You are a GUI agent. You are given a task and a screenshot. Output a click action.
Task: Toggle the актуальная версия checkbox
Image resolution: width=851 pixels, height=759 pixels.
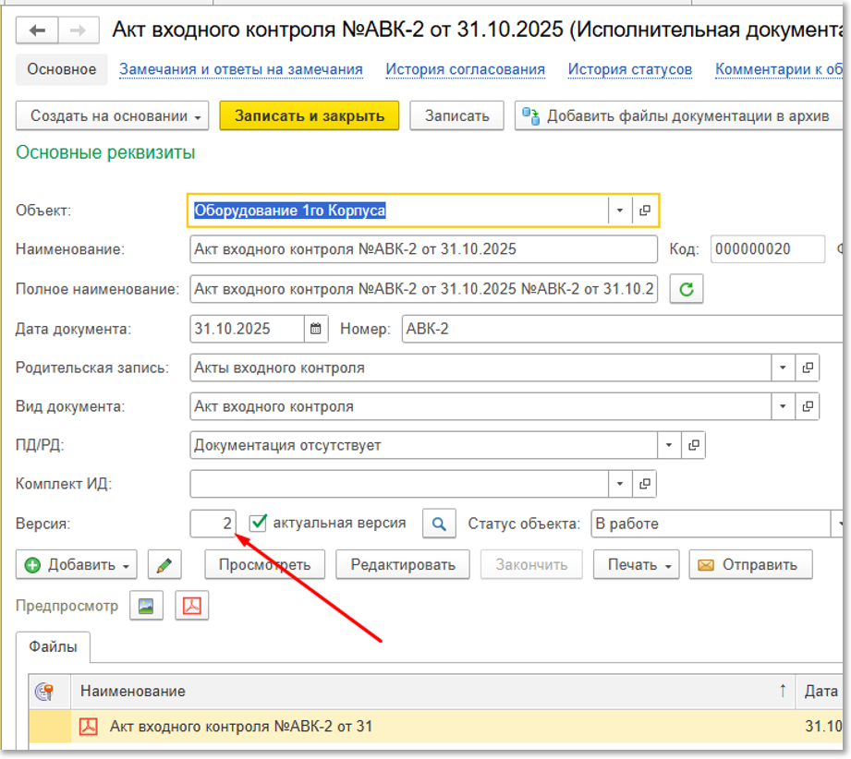(x=259, y=523)
